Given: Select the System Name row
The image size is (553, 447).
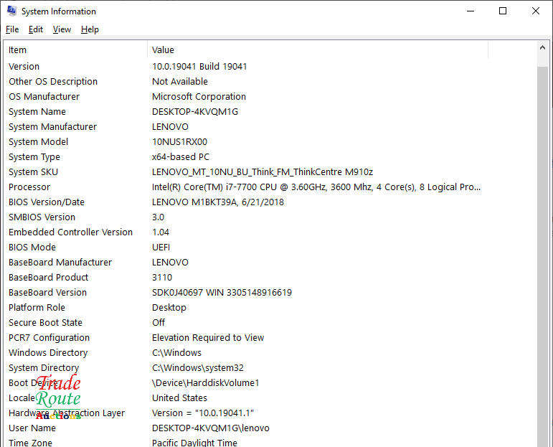Looking at the screenshot, I should click(x=37, y=112).
